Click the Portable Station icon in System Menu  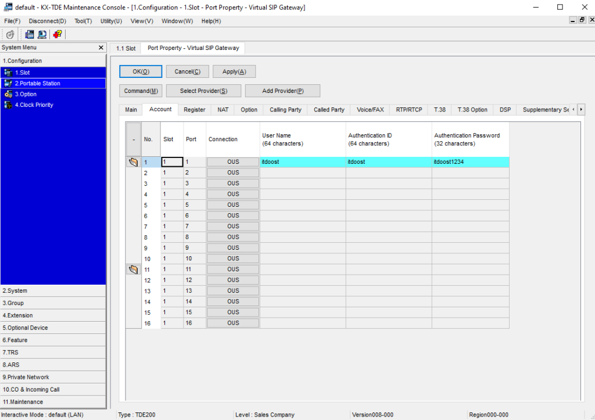pos(8,83)
